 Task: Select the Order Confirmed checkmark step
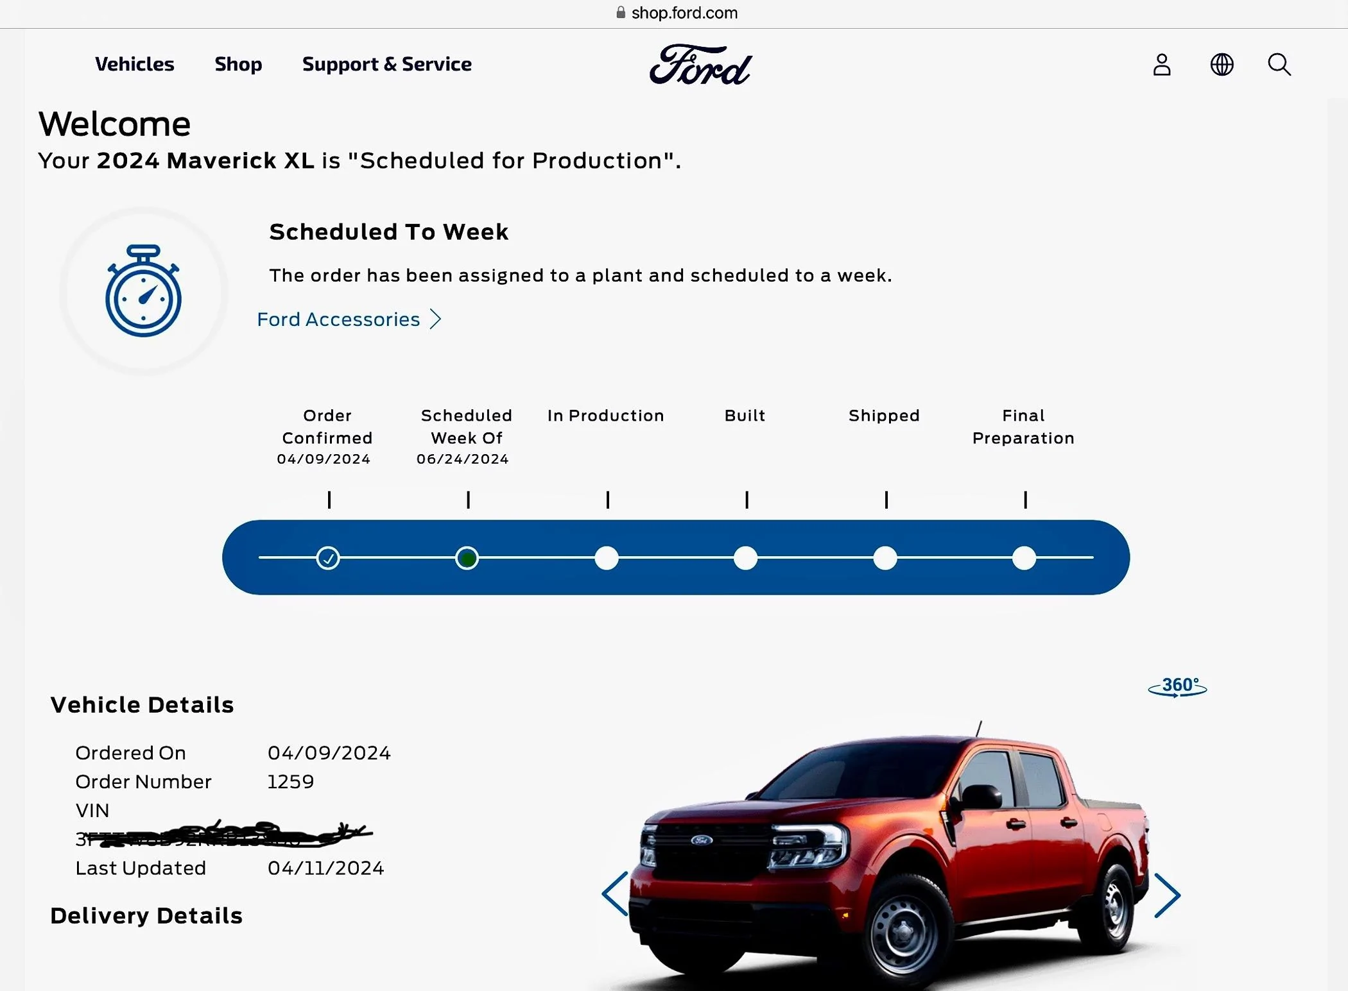[328, 558]
